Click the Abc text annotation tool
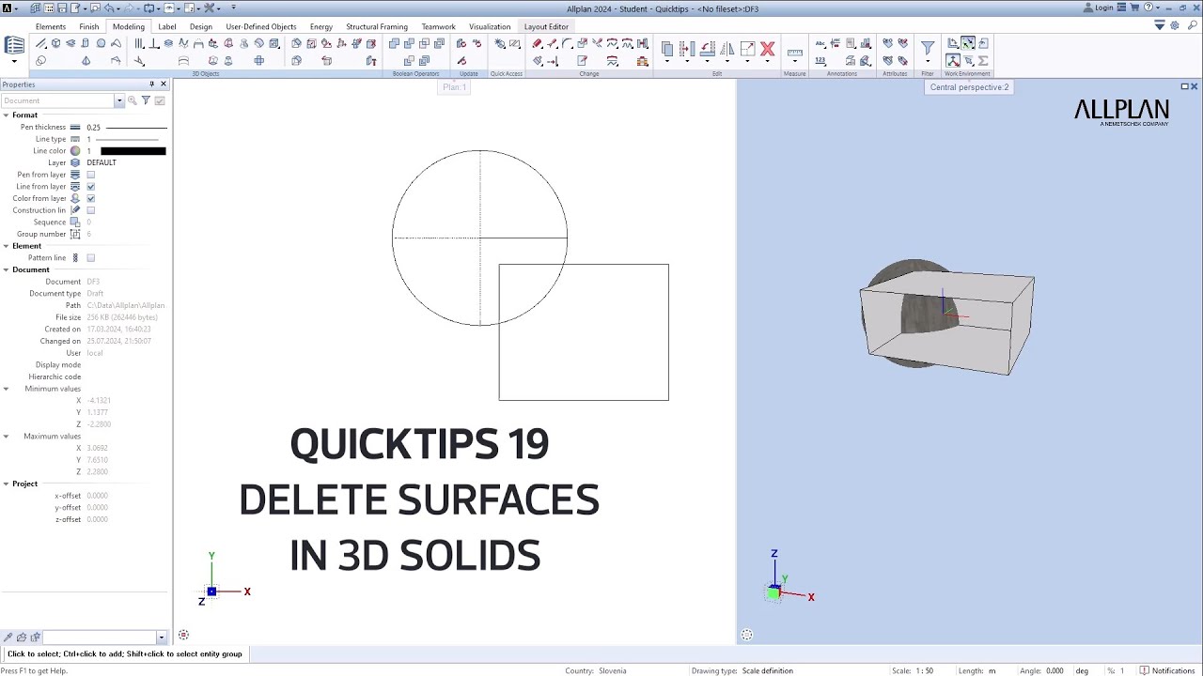1203x676 pixels. click(820, 43)
